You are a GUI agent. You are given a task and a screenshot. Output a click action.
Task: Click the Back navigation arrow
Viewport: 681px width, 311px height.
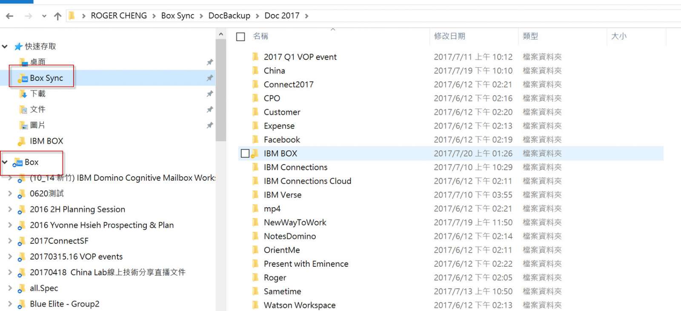click(x=9, y=16)
